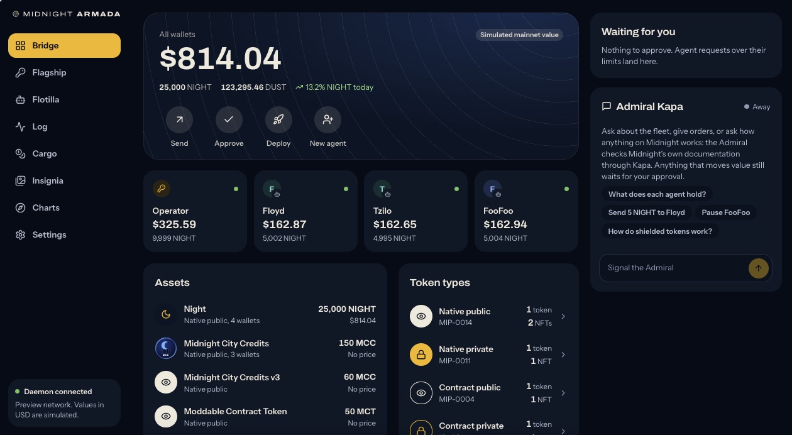Screen dimensions: 792x435
Task: Click the Native private lock icon
Action: [x=421, y=355]
